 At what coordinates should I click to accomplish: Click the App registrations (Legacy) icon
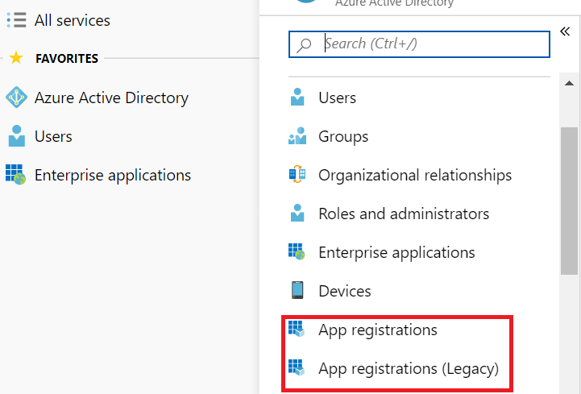click(297, 368)
